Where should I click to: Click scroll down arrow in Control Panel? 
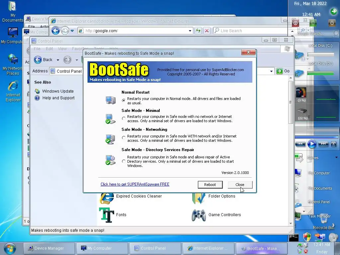(x=291, y=223)
